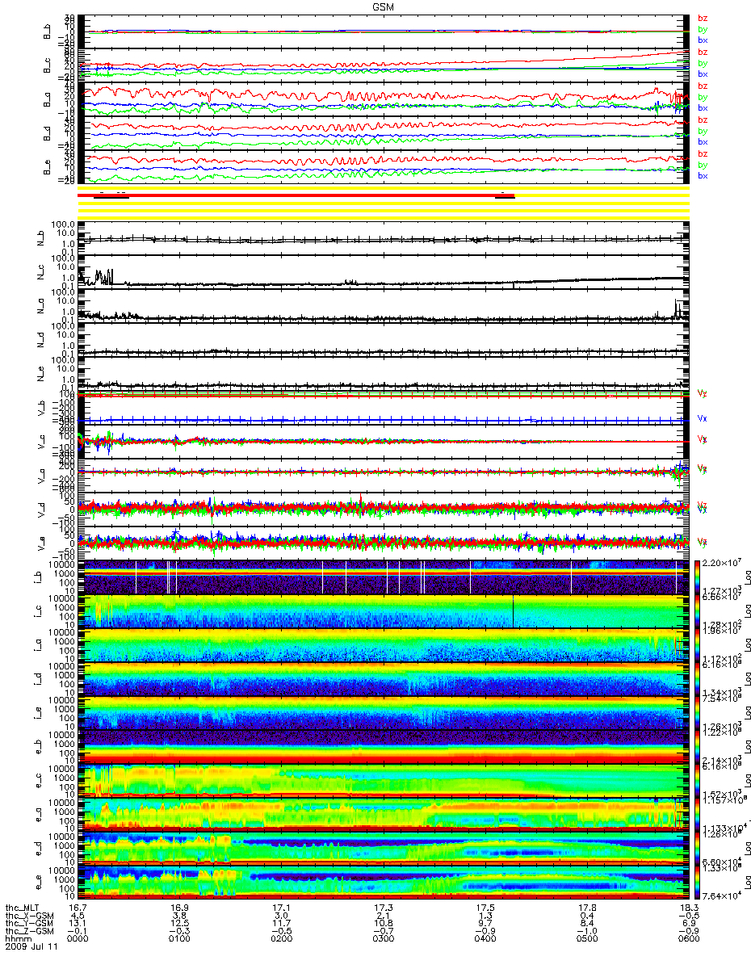751x969 pixels.
Task: Click the bz legend of B_d panel
Action: click(703, 119)
